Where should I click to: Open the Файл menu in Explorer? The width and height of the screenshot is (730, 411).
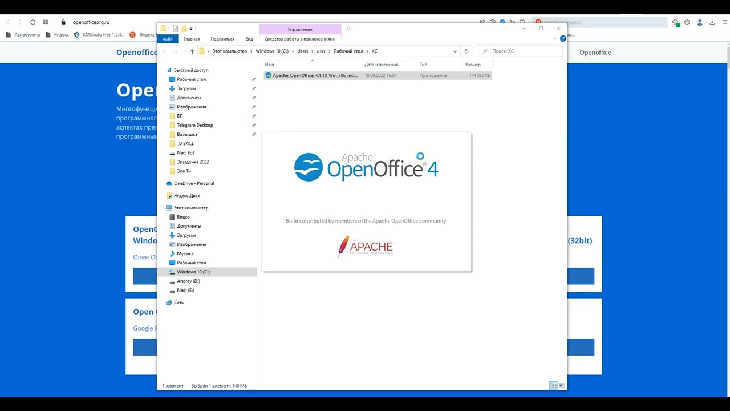pos(167,39)
